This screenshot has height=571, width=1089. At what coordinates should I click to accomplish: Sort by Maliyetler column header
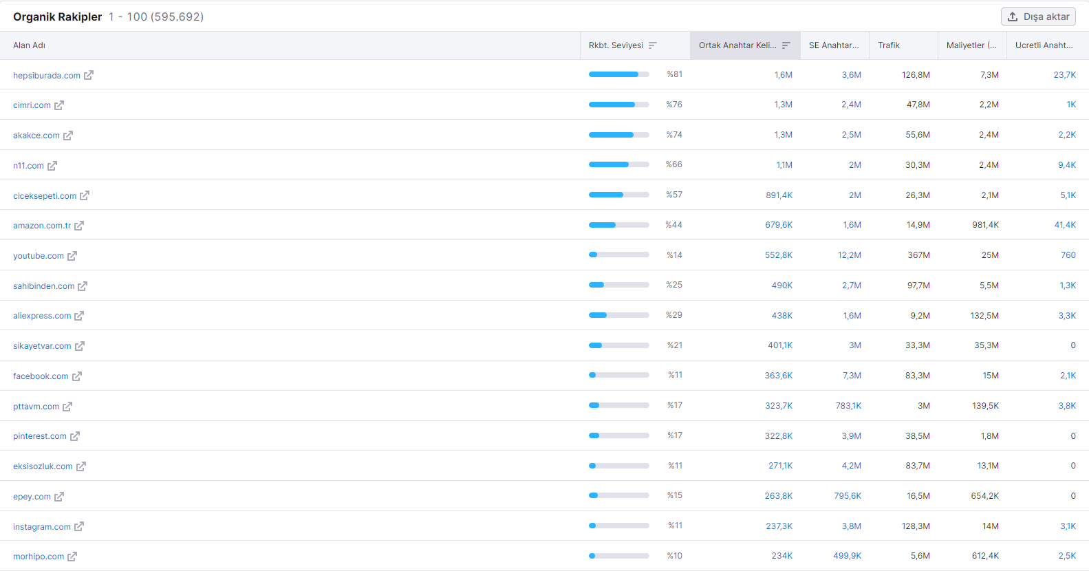click(971, 45)
